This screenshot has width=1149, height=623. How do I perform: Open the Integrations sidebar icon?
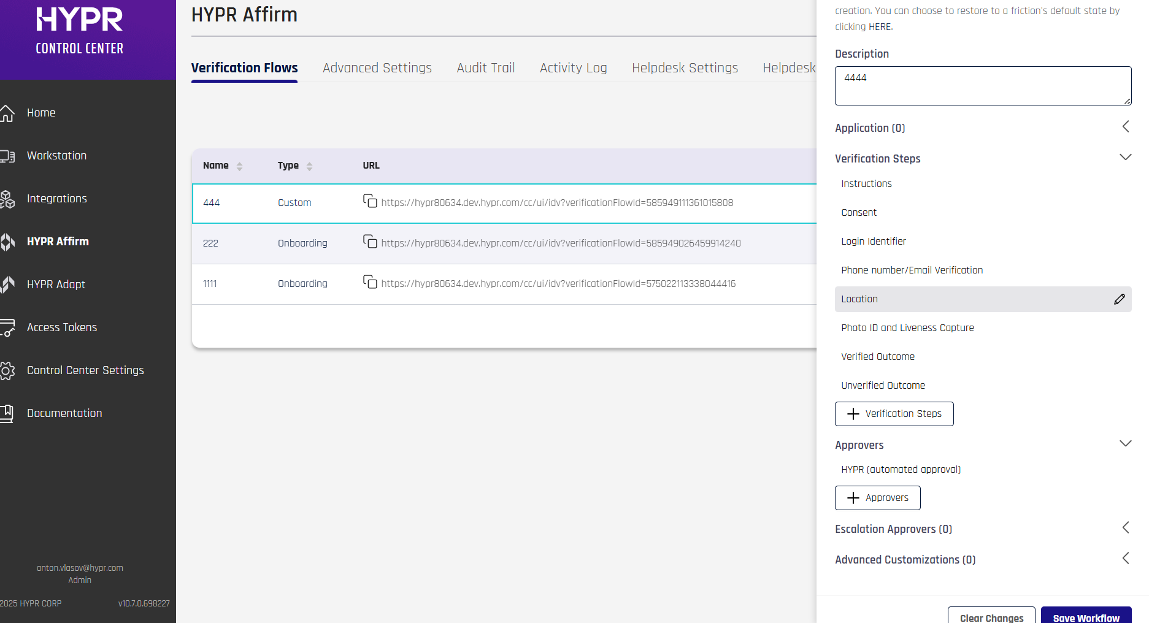[x=7, y=199]
